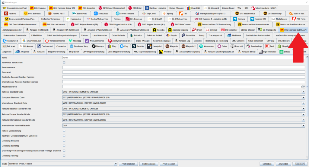Image resolution: width=309 pixels, height=167 pixels.
Task: Open the Dokumenten Downloader tab
Action: point(15,36)
